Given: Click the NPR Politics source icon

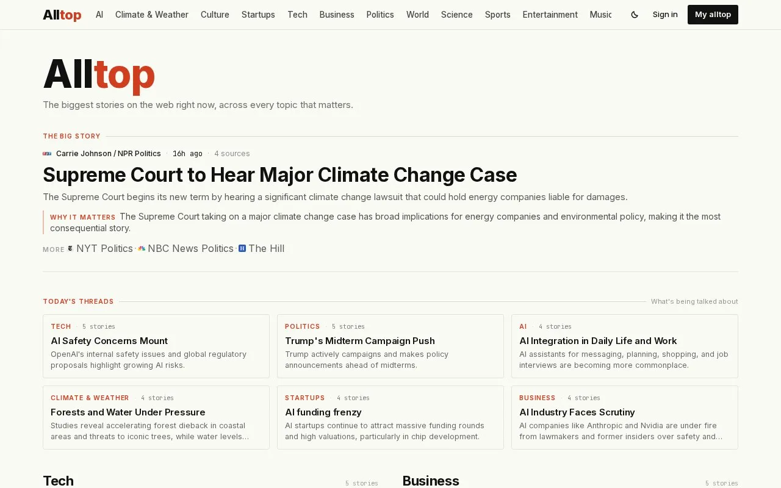Looking at the screenshot, I should 47,154.
